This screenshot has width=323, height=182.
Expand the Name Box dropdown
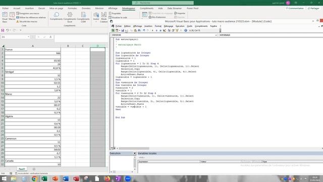pos(28,37)
